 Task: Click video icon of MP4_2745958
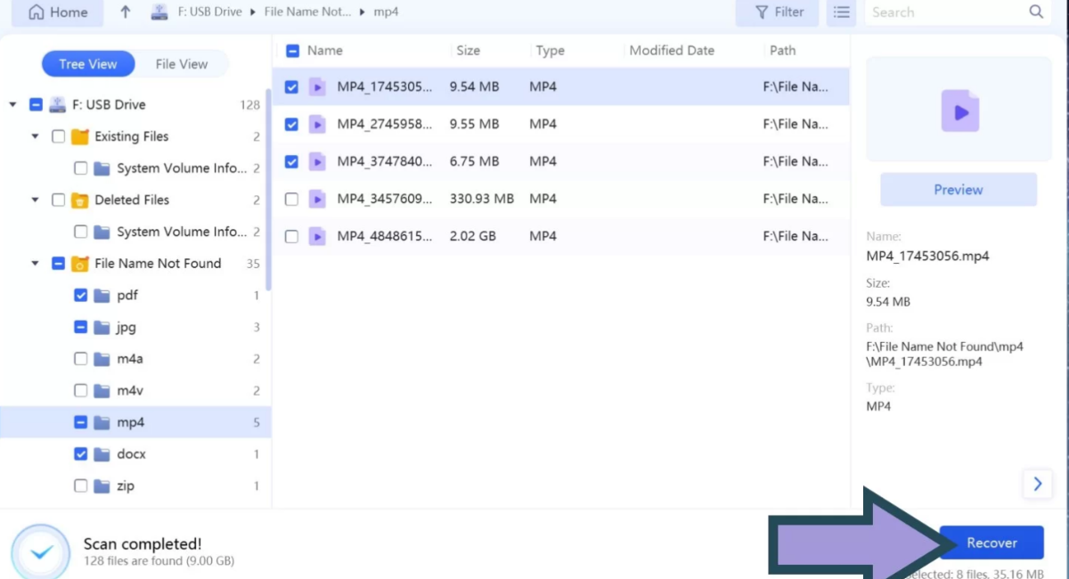[x=317, y=125]
